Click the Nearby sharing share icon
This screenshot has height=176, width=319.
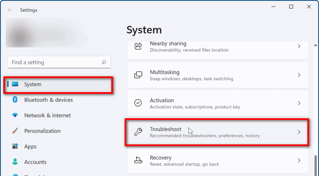138,46
